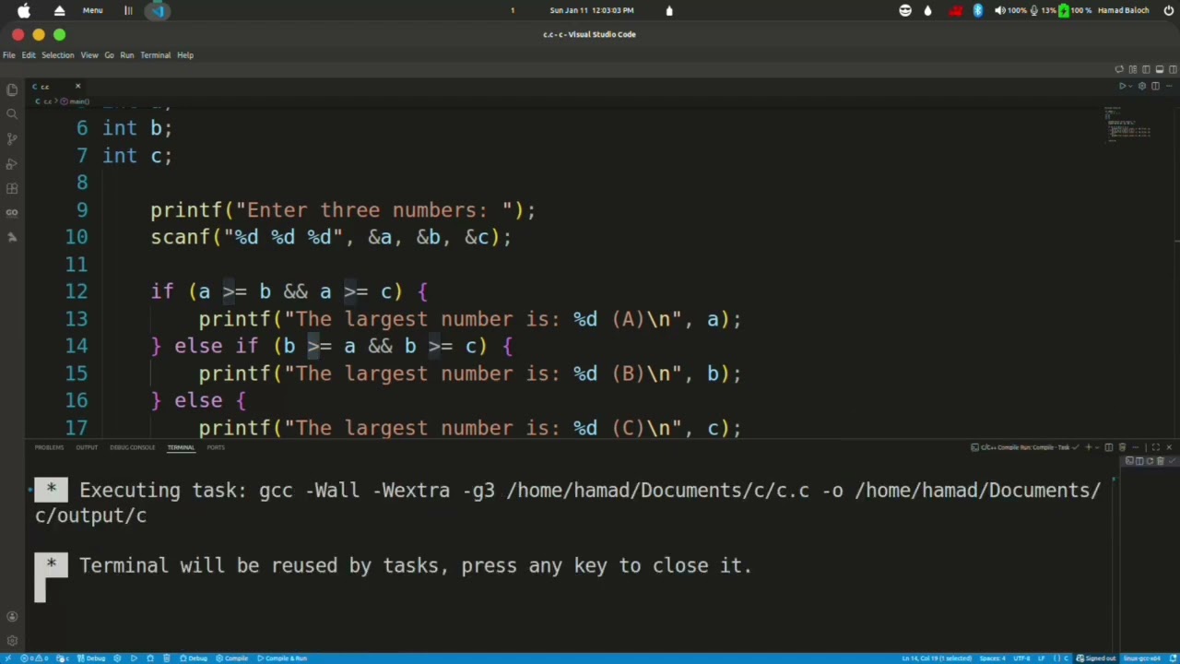Expand the new terminal launch profile dropdown
The width and height of the screenshot is (1180, 664).
tap(1097, 447)
